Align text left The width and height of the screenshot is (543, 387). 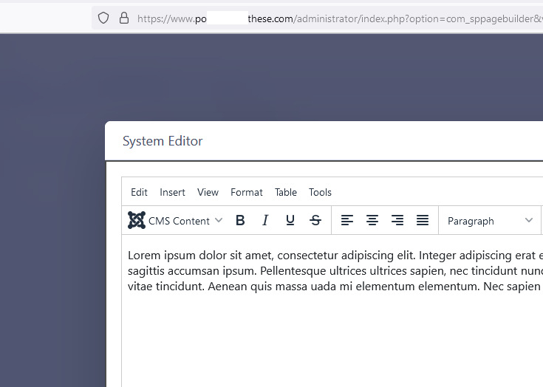347,220
